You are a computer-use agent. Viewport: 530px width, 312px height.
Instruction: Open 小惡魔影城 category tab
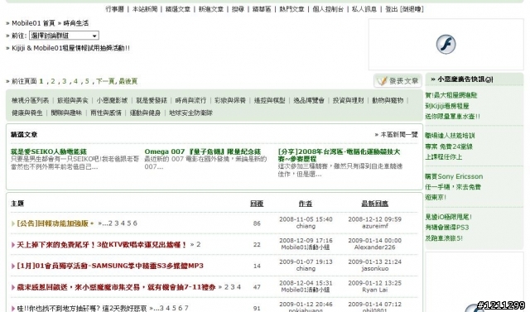coord(112,100)
